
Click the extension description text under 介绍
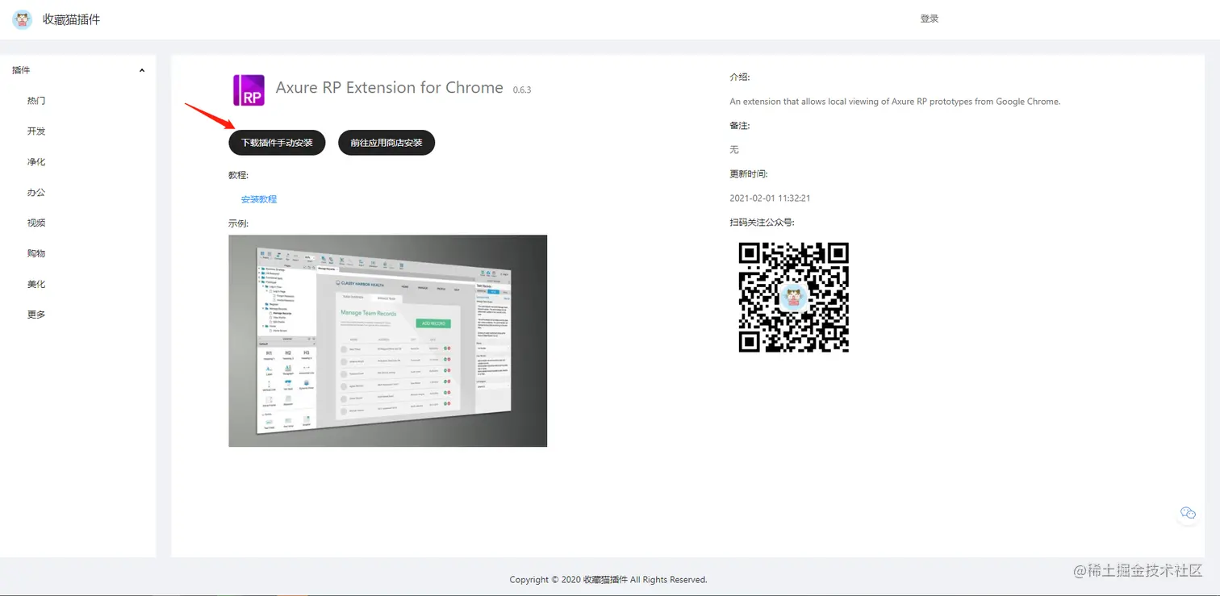point(895,102)
